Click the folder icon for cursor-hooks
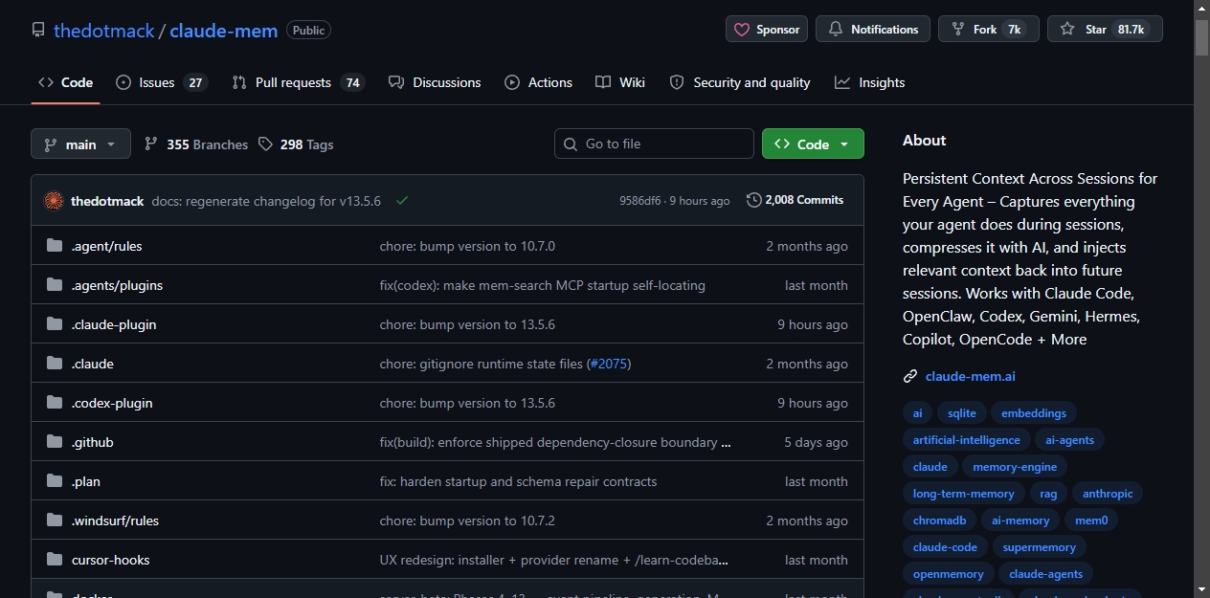1210x598 pixels. [55, 560]
